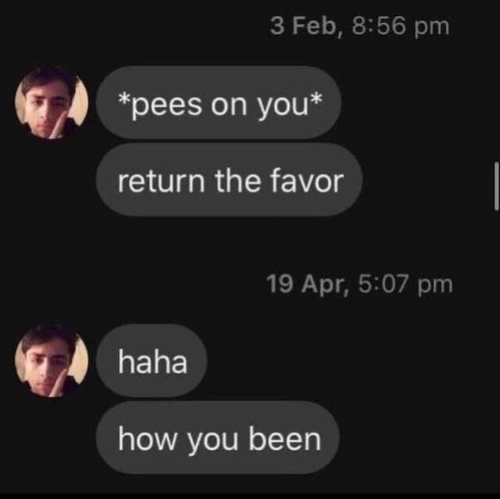
Task: Click the profile picture beside "*pees on you*"
Action: tap(52, 102)
